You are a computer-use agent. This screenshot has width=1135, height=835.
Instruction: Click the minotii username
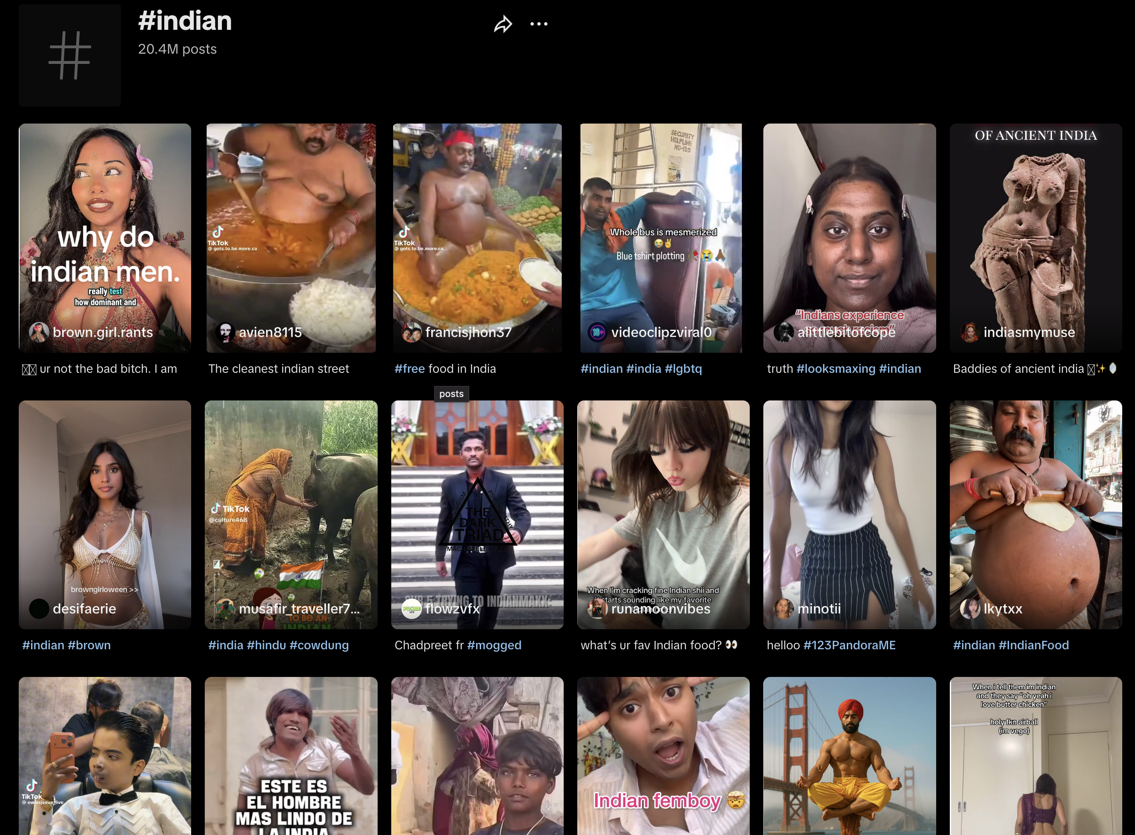click(x=819, y=608)
